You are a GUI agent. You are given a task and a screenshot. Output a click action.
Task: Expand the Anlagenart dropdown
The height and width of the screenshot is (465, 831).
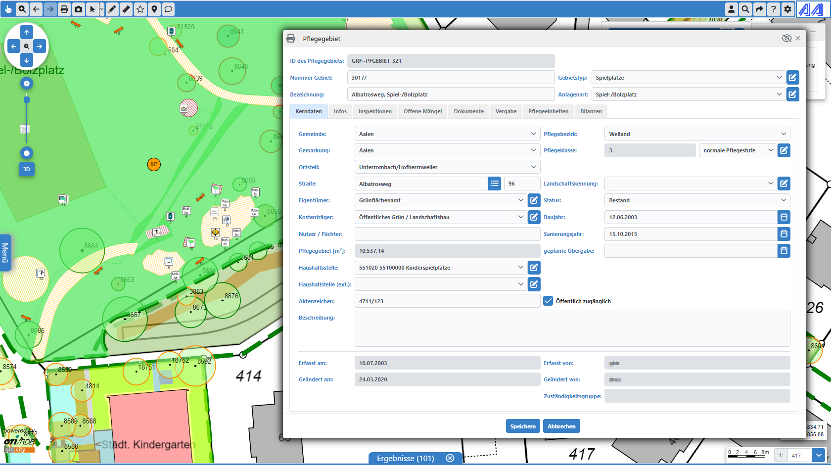779,94
